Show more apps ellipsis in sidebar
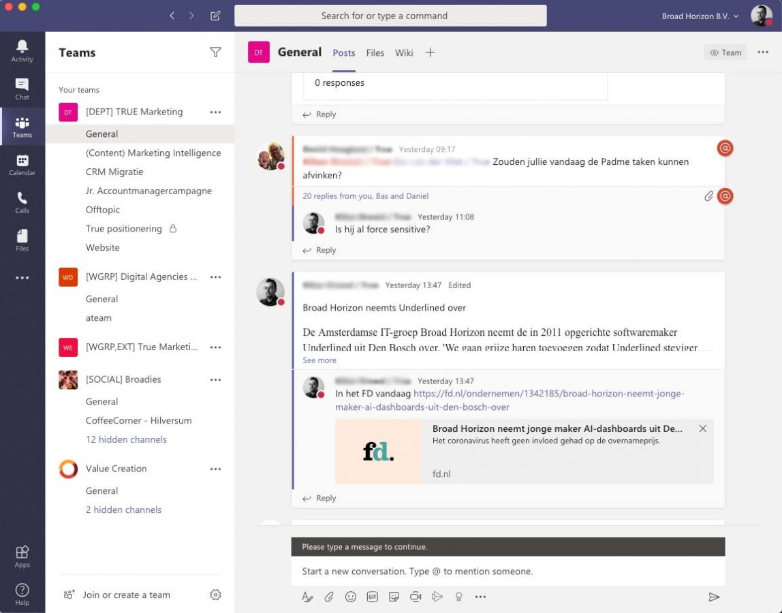Image resolution: width=782 pixels, height=613 pixels. coord(22,278)
